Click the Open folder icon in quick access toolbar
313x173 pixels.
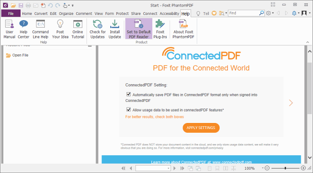click(x=13, y=6)
